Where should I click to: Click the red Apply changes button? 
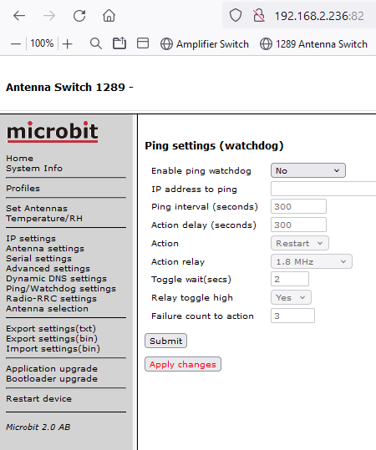(183, 364)
